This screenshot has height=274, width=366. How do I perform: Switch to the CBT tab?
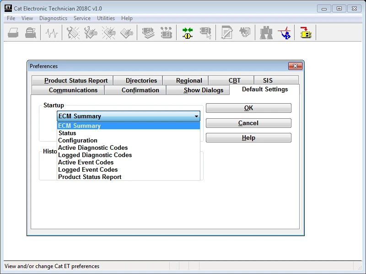[231, 80]
